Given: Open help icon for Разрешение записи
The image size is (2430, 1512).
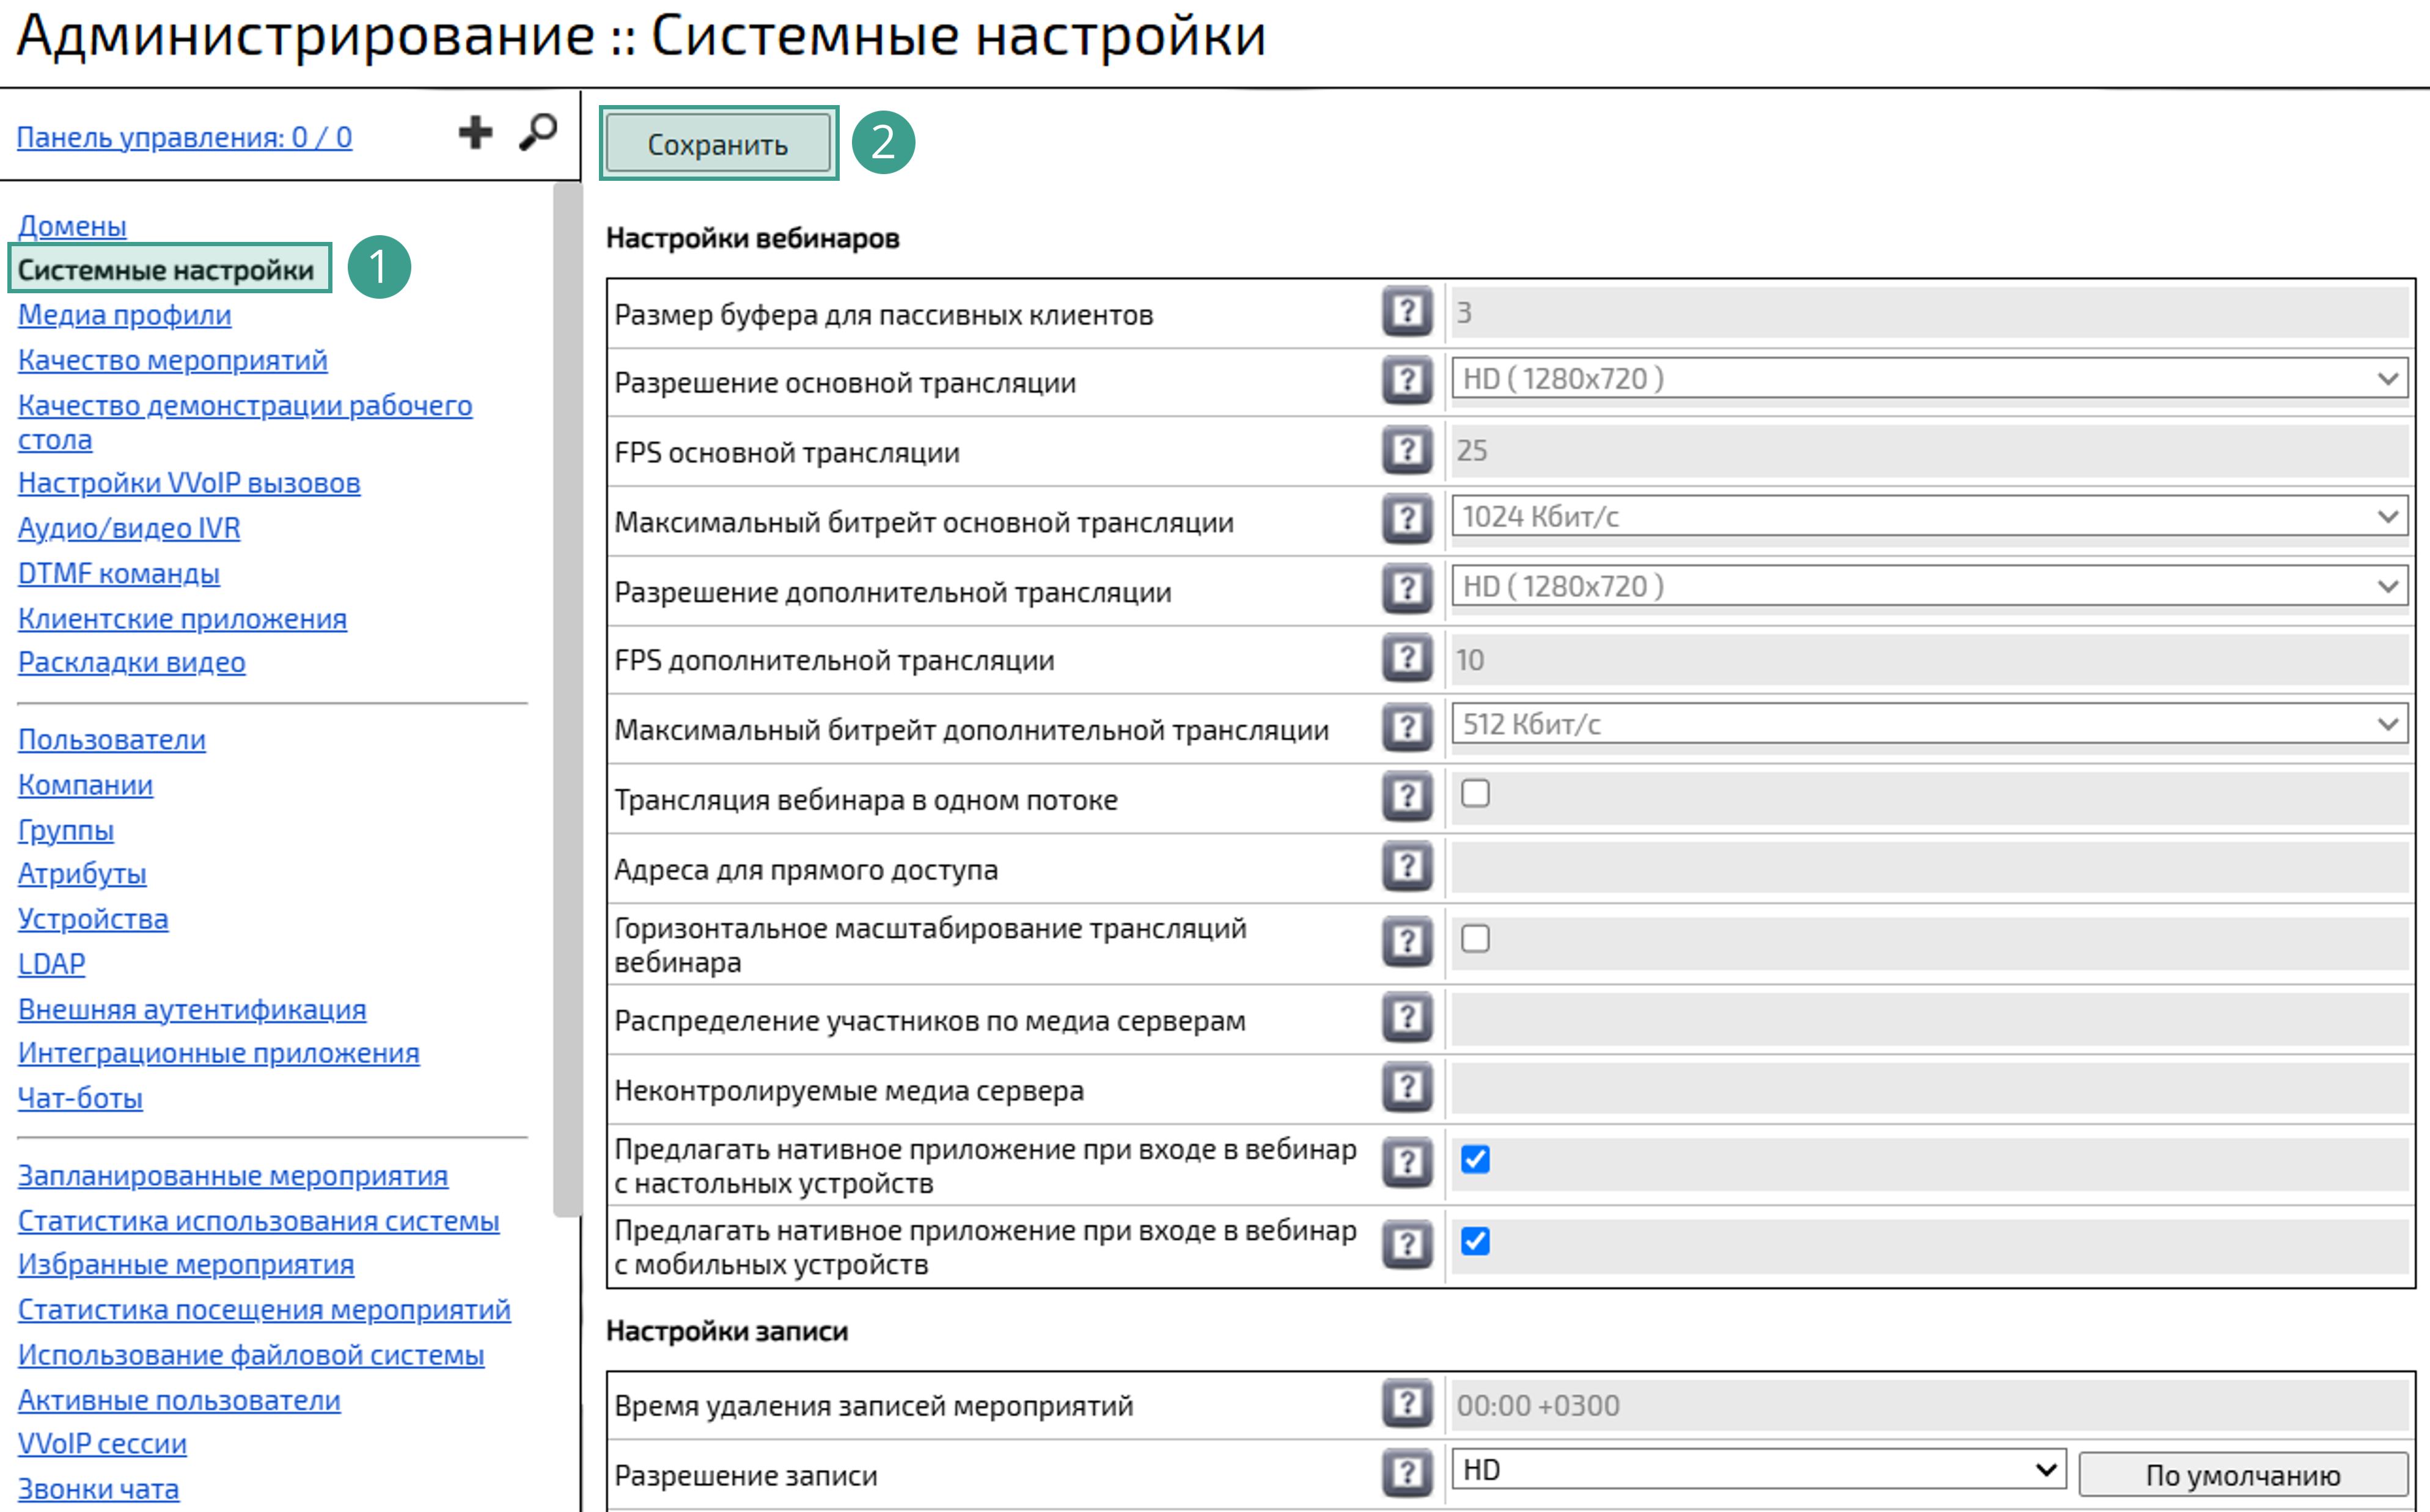Looking at the screenshot, I should pyautogui.click(x=1408, y=1472).
